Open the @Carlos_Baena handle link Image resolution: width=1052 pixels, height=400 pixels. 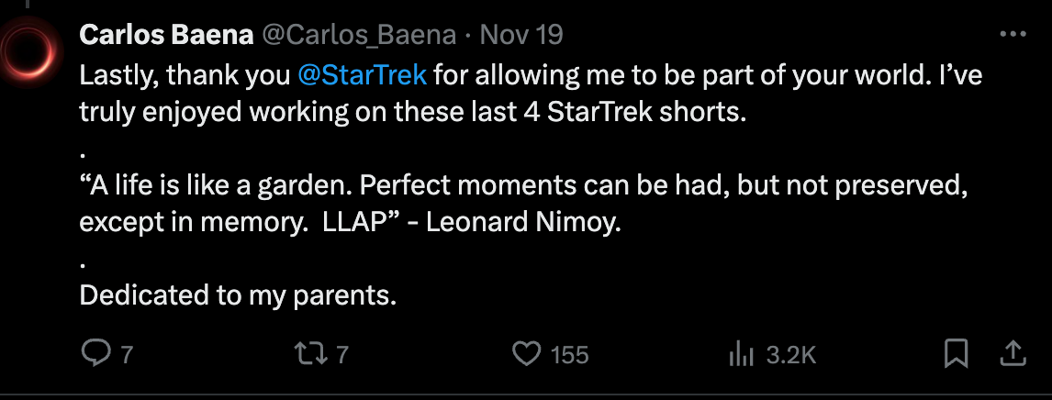pos(359,35)
